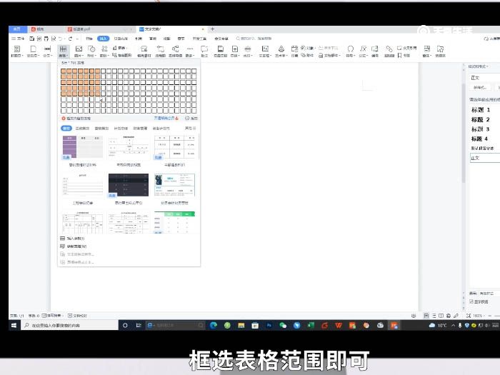Switch to the 开始 (Home) ribbon tab
Image resolution: width=500 pixels, height=375 pixels.
click(x=89, y=39)
